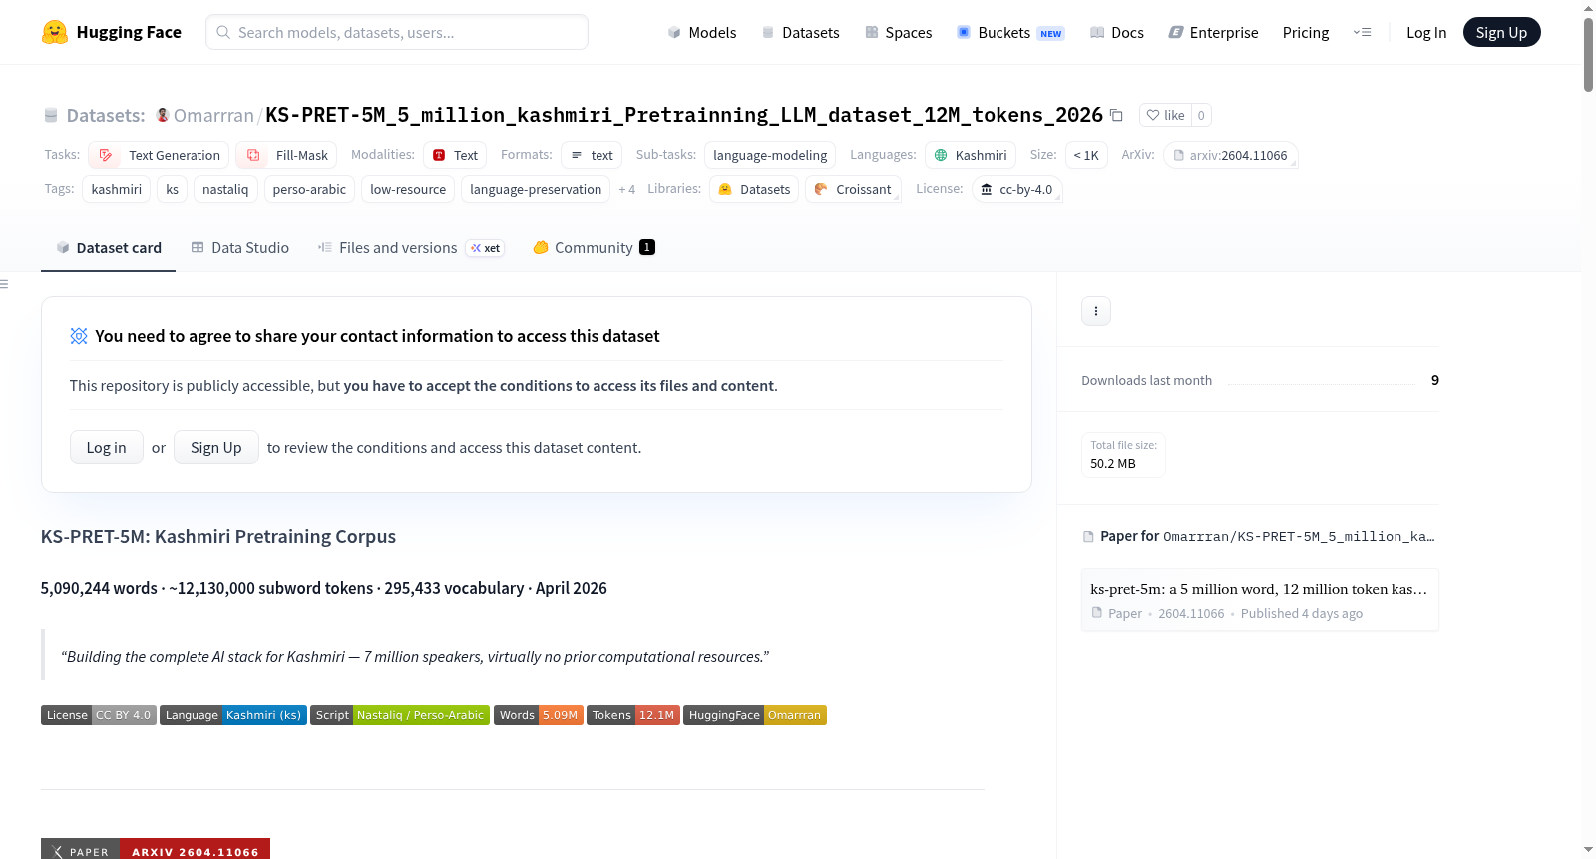The width and height of the screenshot is (1596, 859).
Task: Click the text format tag
Action: pos(592,155)
